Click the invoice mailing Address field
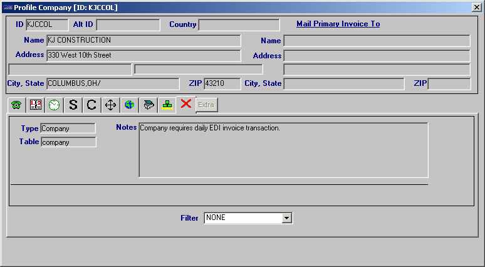This screenshot has width=485, height=267. (377, 56)
